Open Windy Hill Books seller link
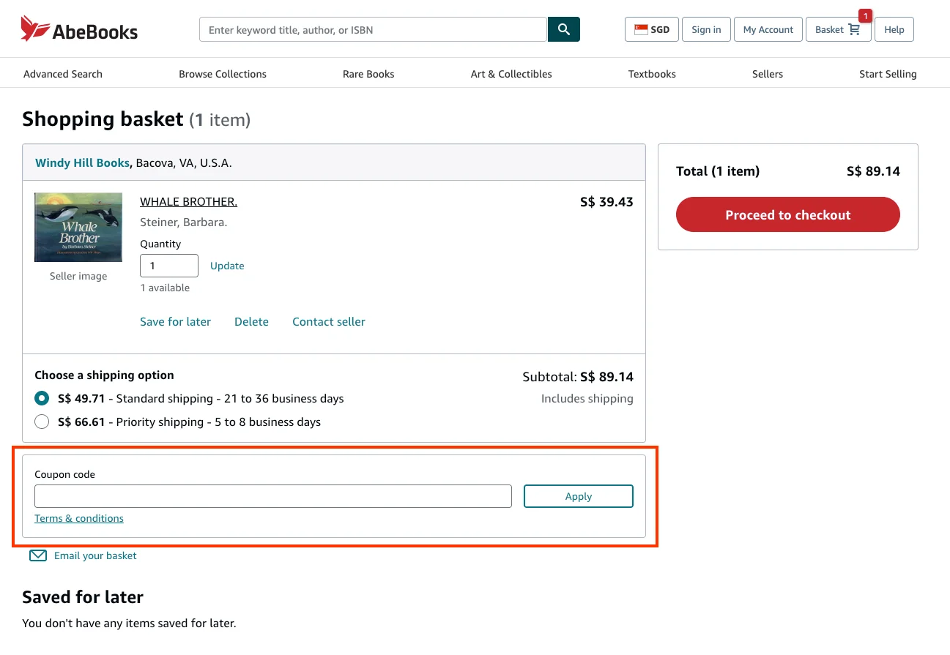Image resolution: width=950 pixels, height=655 pixels. tap(82, 162)
